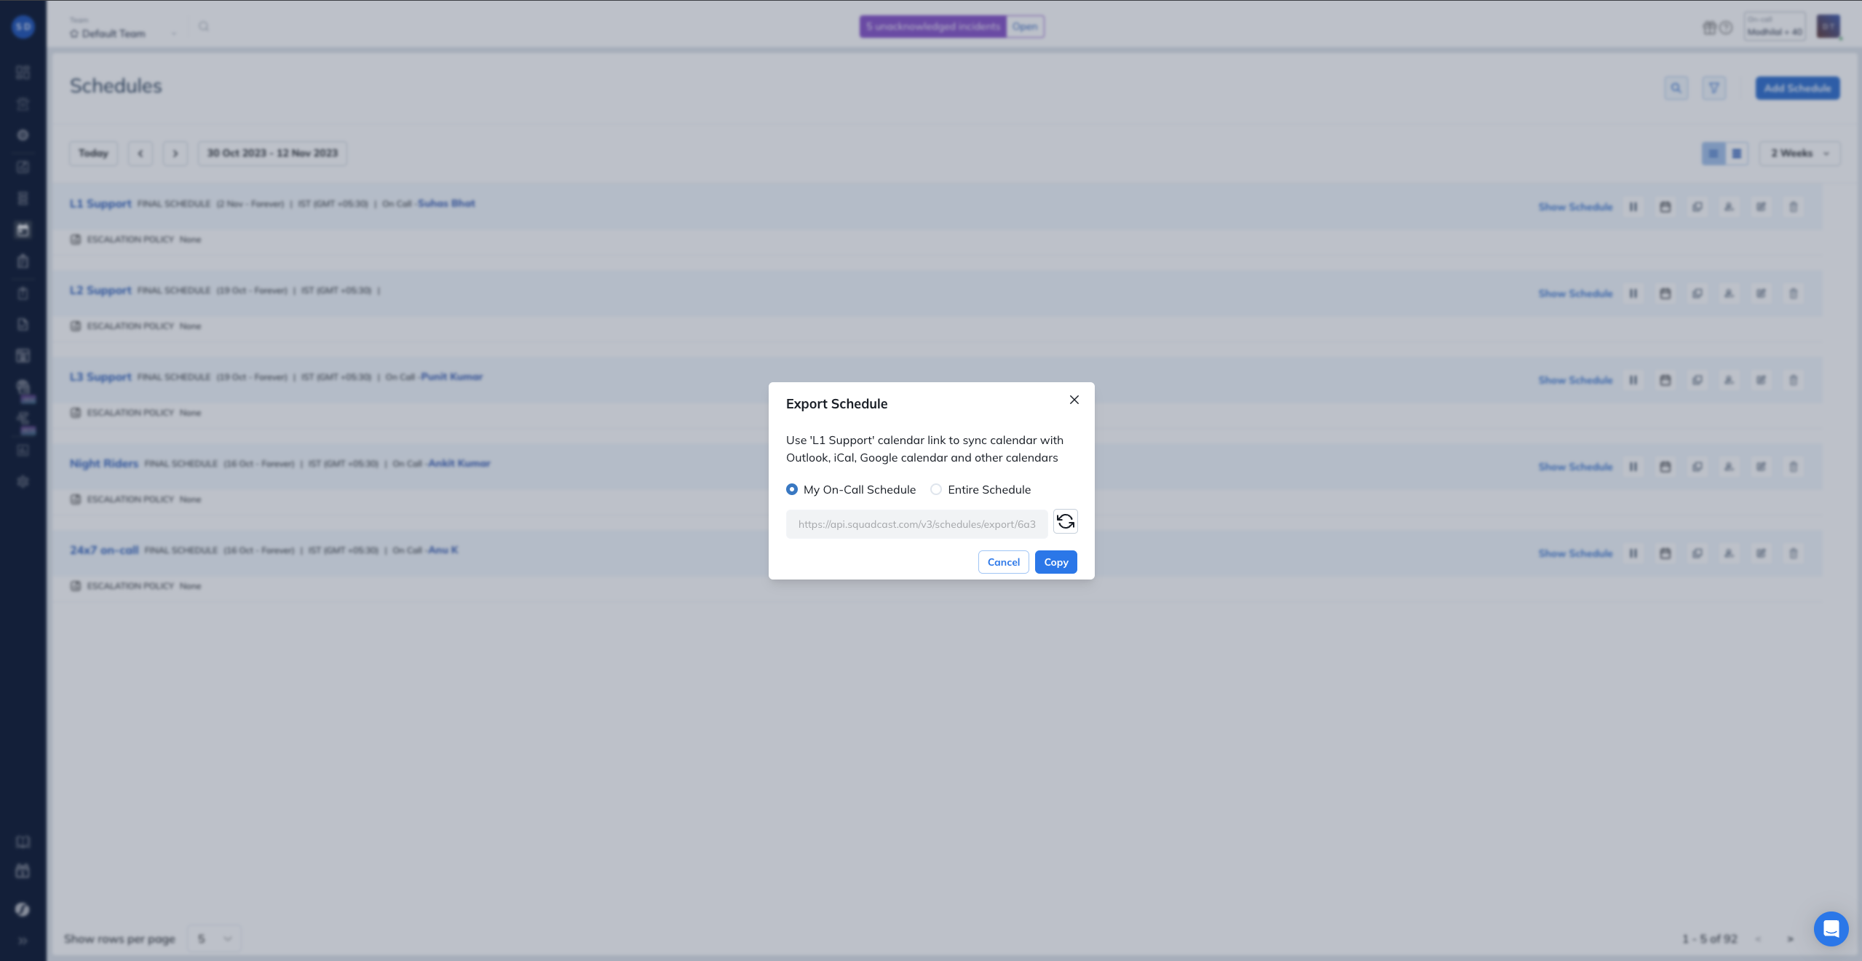Select the Schedules icon in the sidebar

23,230
